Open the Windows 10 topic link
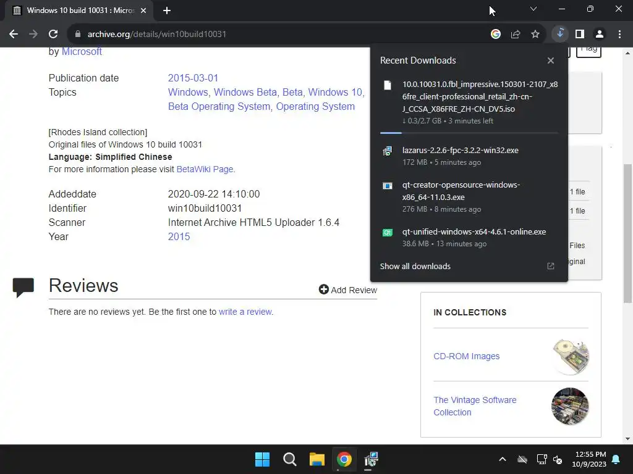 [x=335, y=93]
